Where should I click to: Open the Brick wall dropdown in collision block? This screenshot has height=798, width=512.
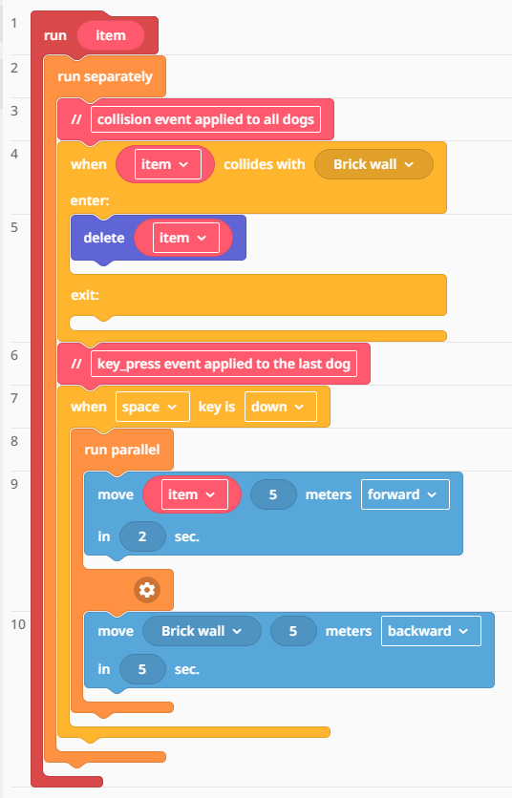pos(373,164)
